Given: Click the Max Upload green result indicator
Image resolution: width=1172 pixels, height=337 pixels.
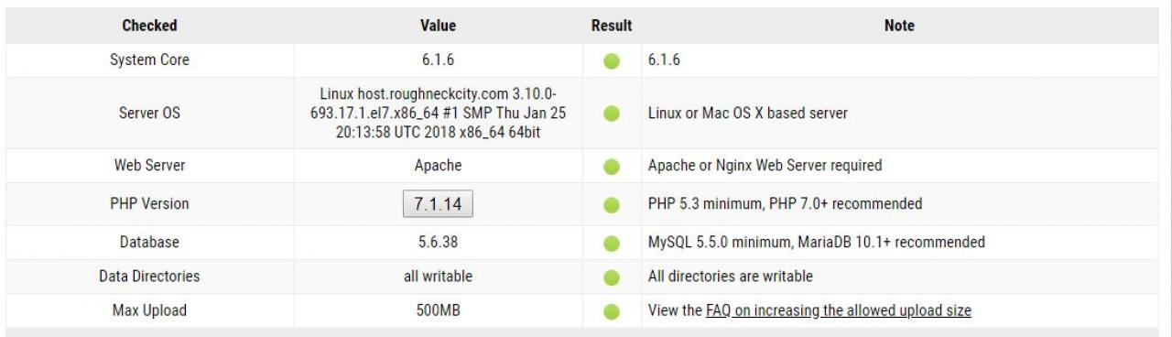Looking at the screenshot, I should pos(612,312).
